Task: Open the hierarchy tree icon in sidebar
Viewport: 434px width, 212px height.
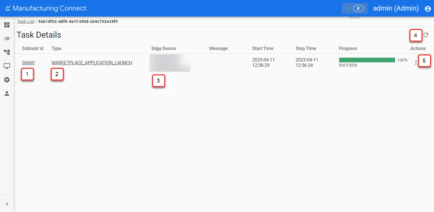Action: 7,52
